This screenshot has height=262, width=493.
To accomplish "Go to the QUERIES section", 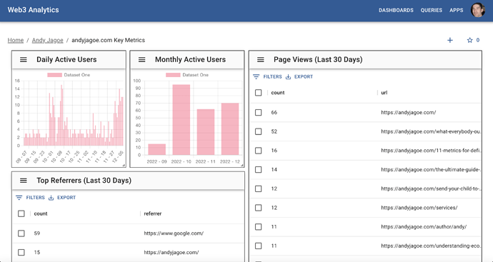I will [x=432, y=11].
